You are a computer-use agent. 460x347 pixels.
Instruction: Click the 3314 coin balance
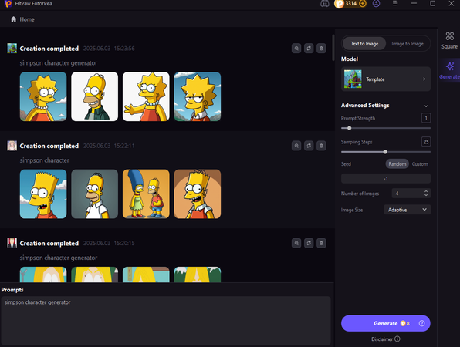tap(350, 4)
